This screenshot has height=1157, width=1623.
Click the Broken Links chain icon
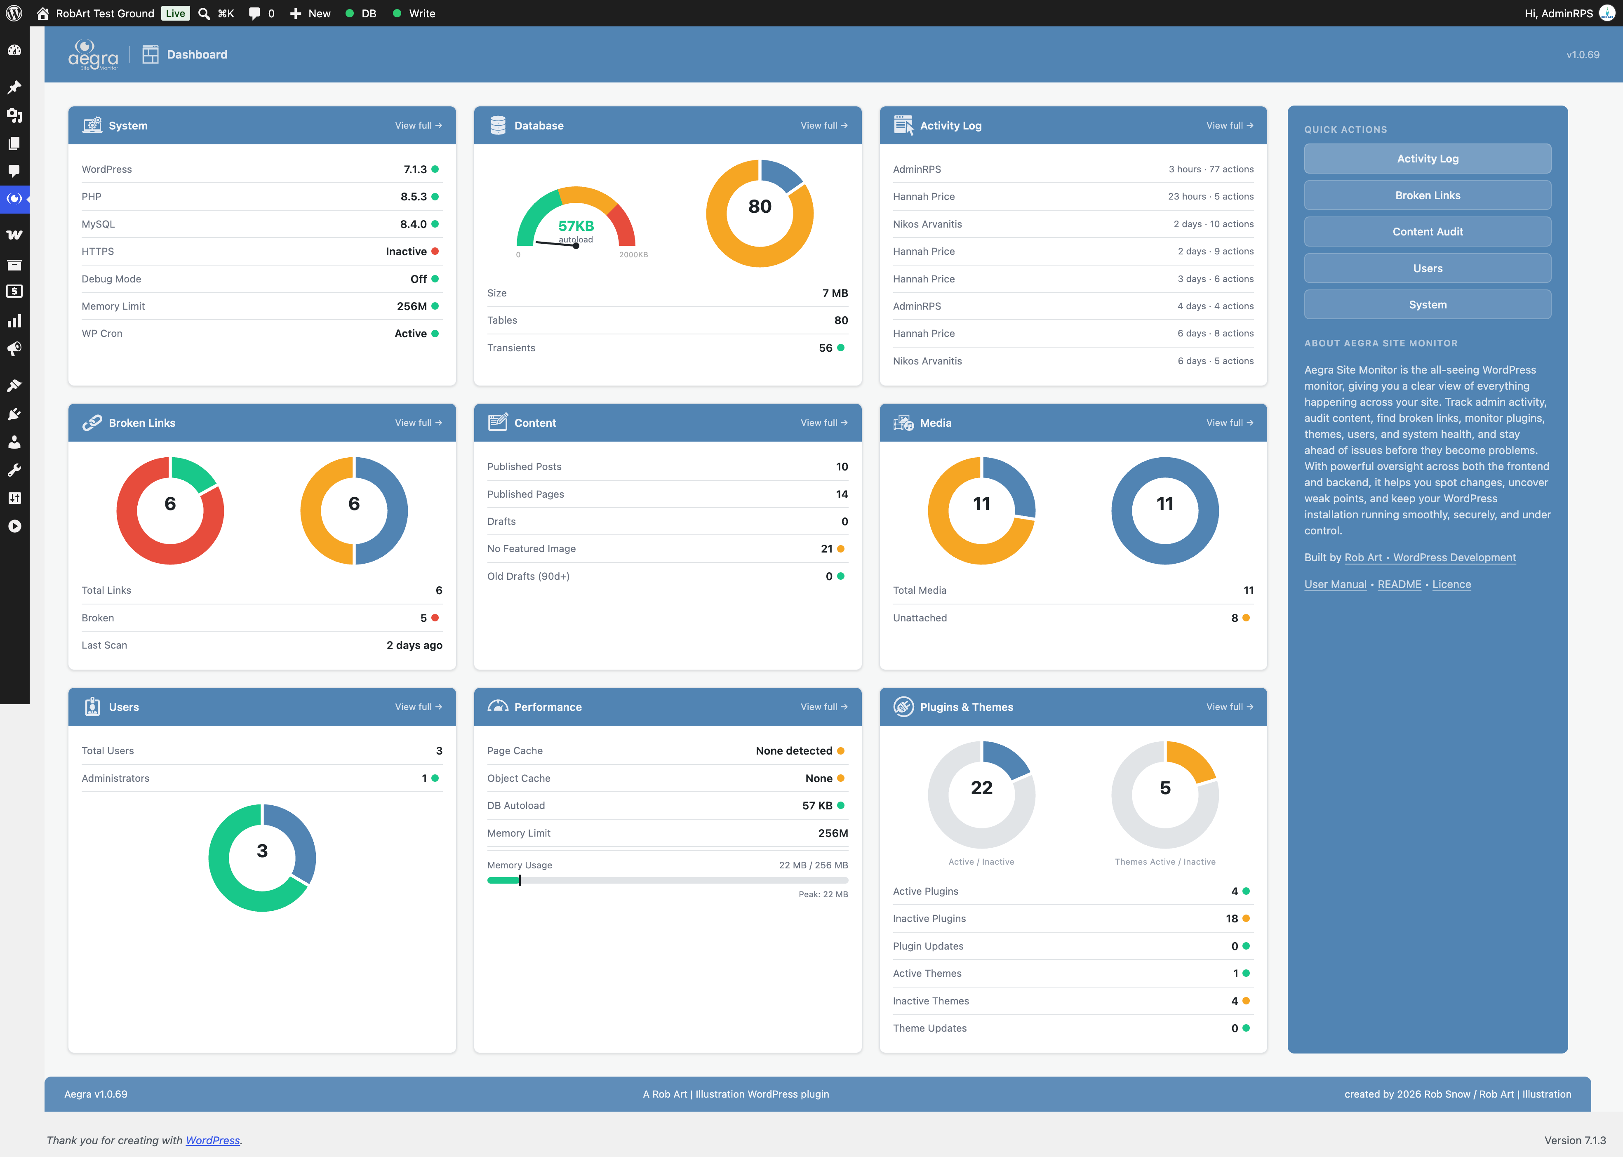point(92,423)
